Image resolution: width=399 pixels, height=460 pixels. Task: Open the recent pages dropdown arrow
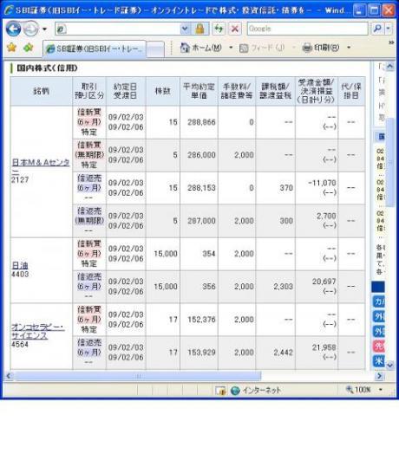pos(44,29)
